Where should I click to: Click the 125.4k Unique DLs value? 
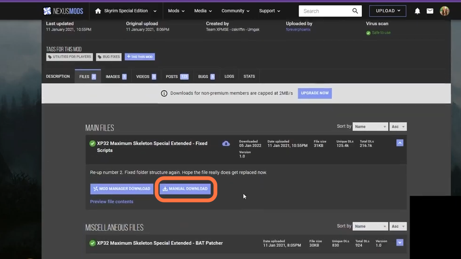[342, 146]
